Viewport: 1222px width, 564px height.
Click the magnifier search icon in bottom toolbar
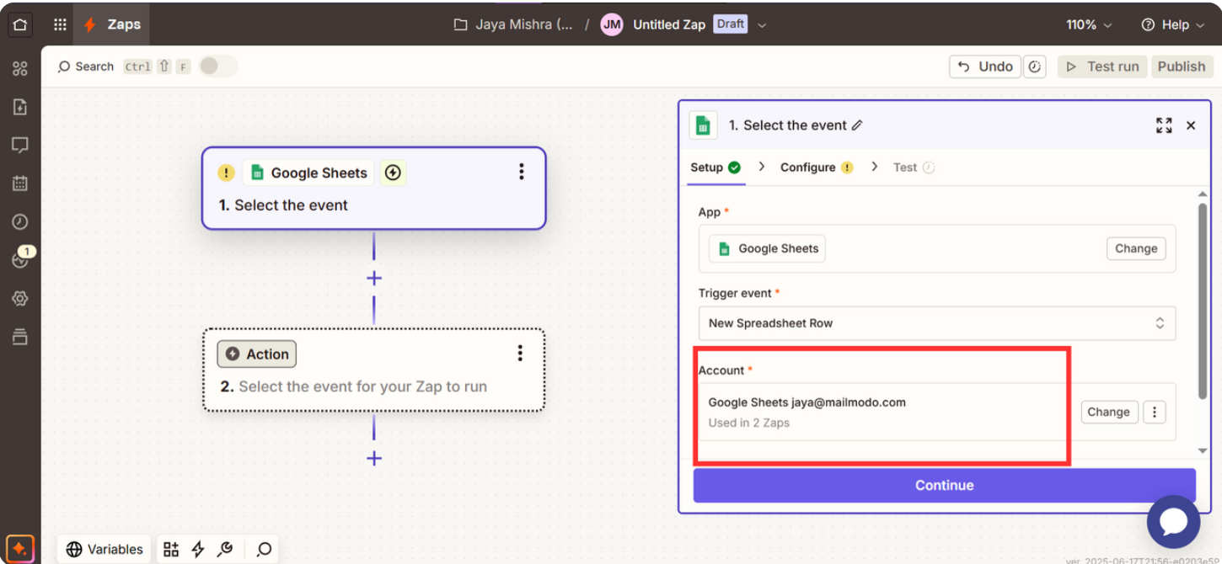264,550
